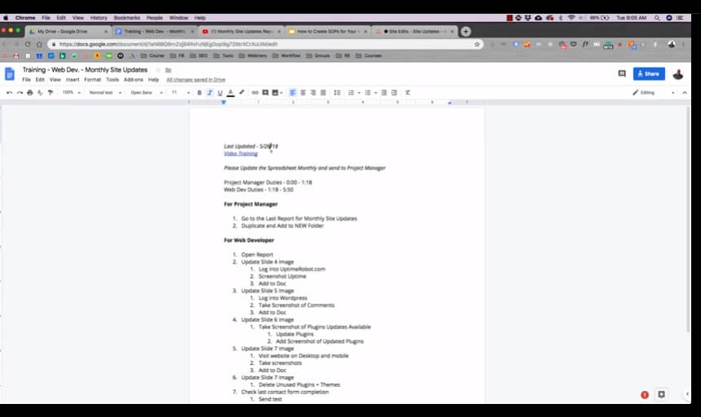This screenshot has height=417, width=701.
Task: Open comment history icon near Share
Action: coord(622,73)
